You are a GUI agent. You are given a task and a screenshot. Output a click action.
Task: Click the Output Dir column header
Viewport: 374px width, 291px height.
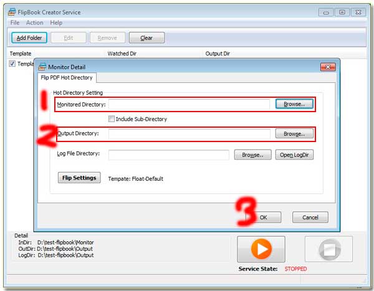click(x=218, y=54)
